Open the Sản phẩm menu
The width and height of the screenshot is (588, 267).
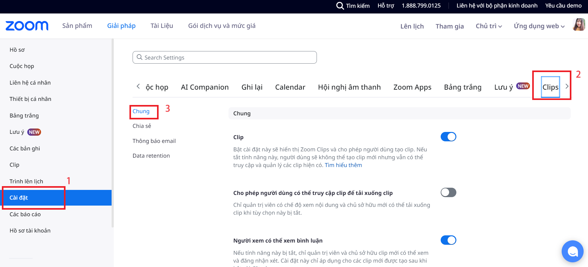(77, 26)
